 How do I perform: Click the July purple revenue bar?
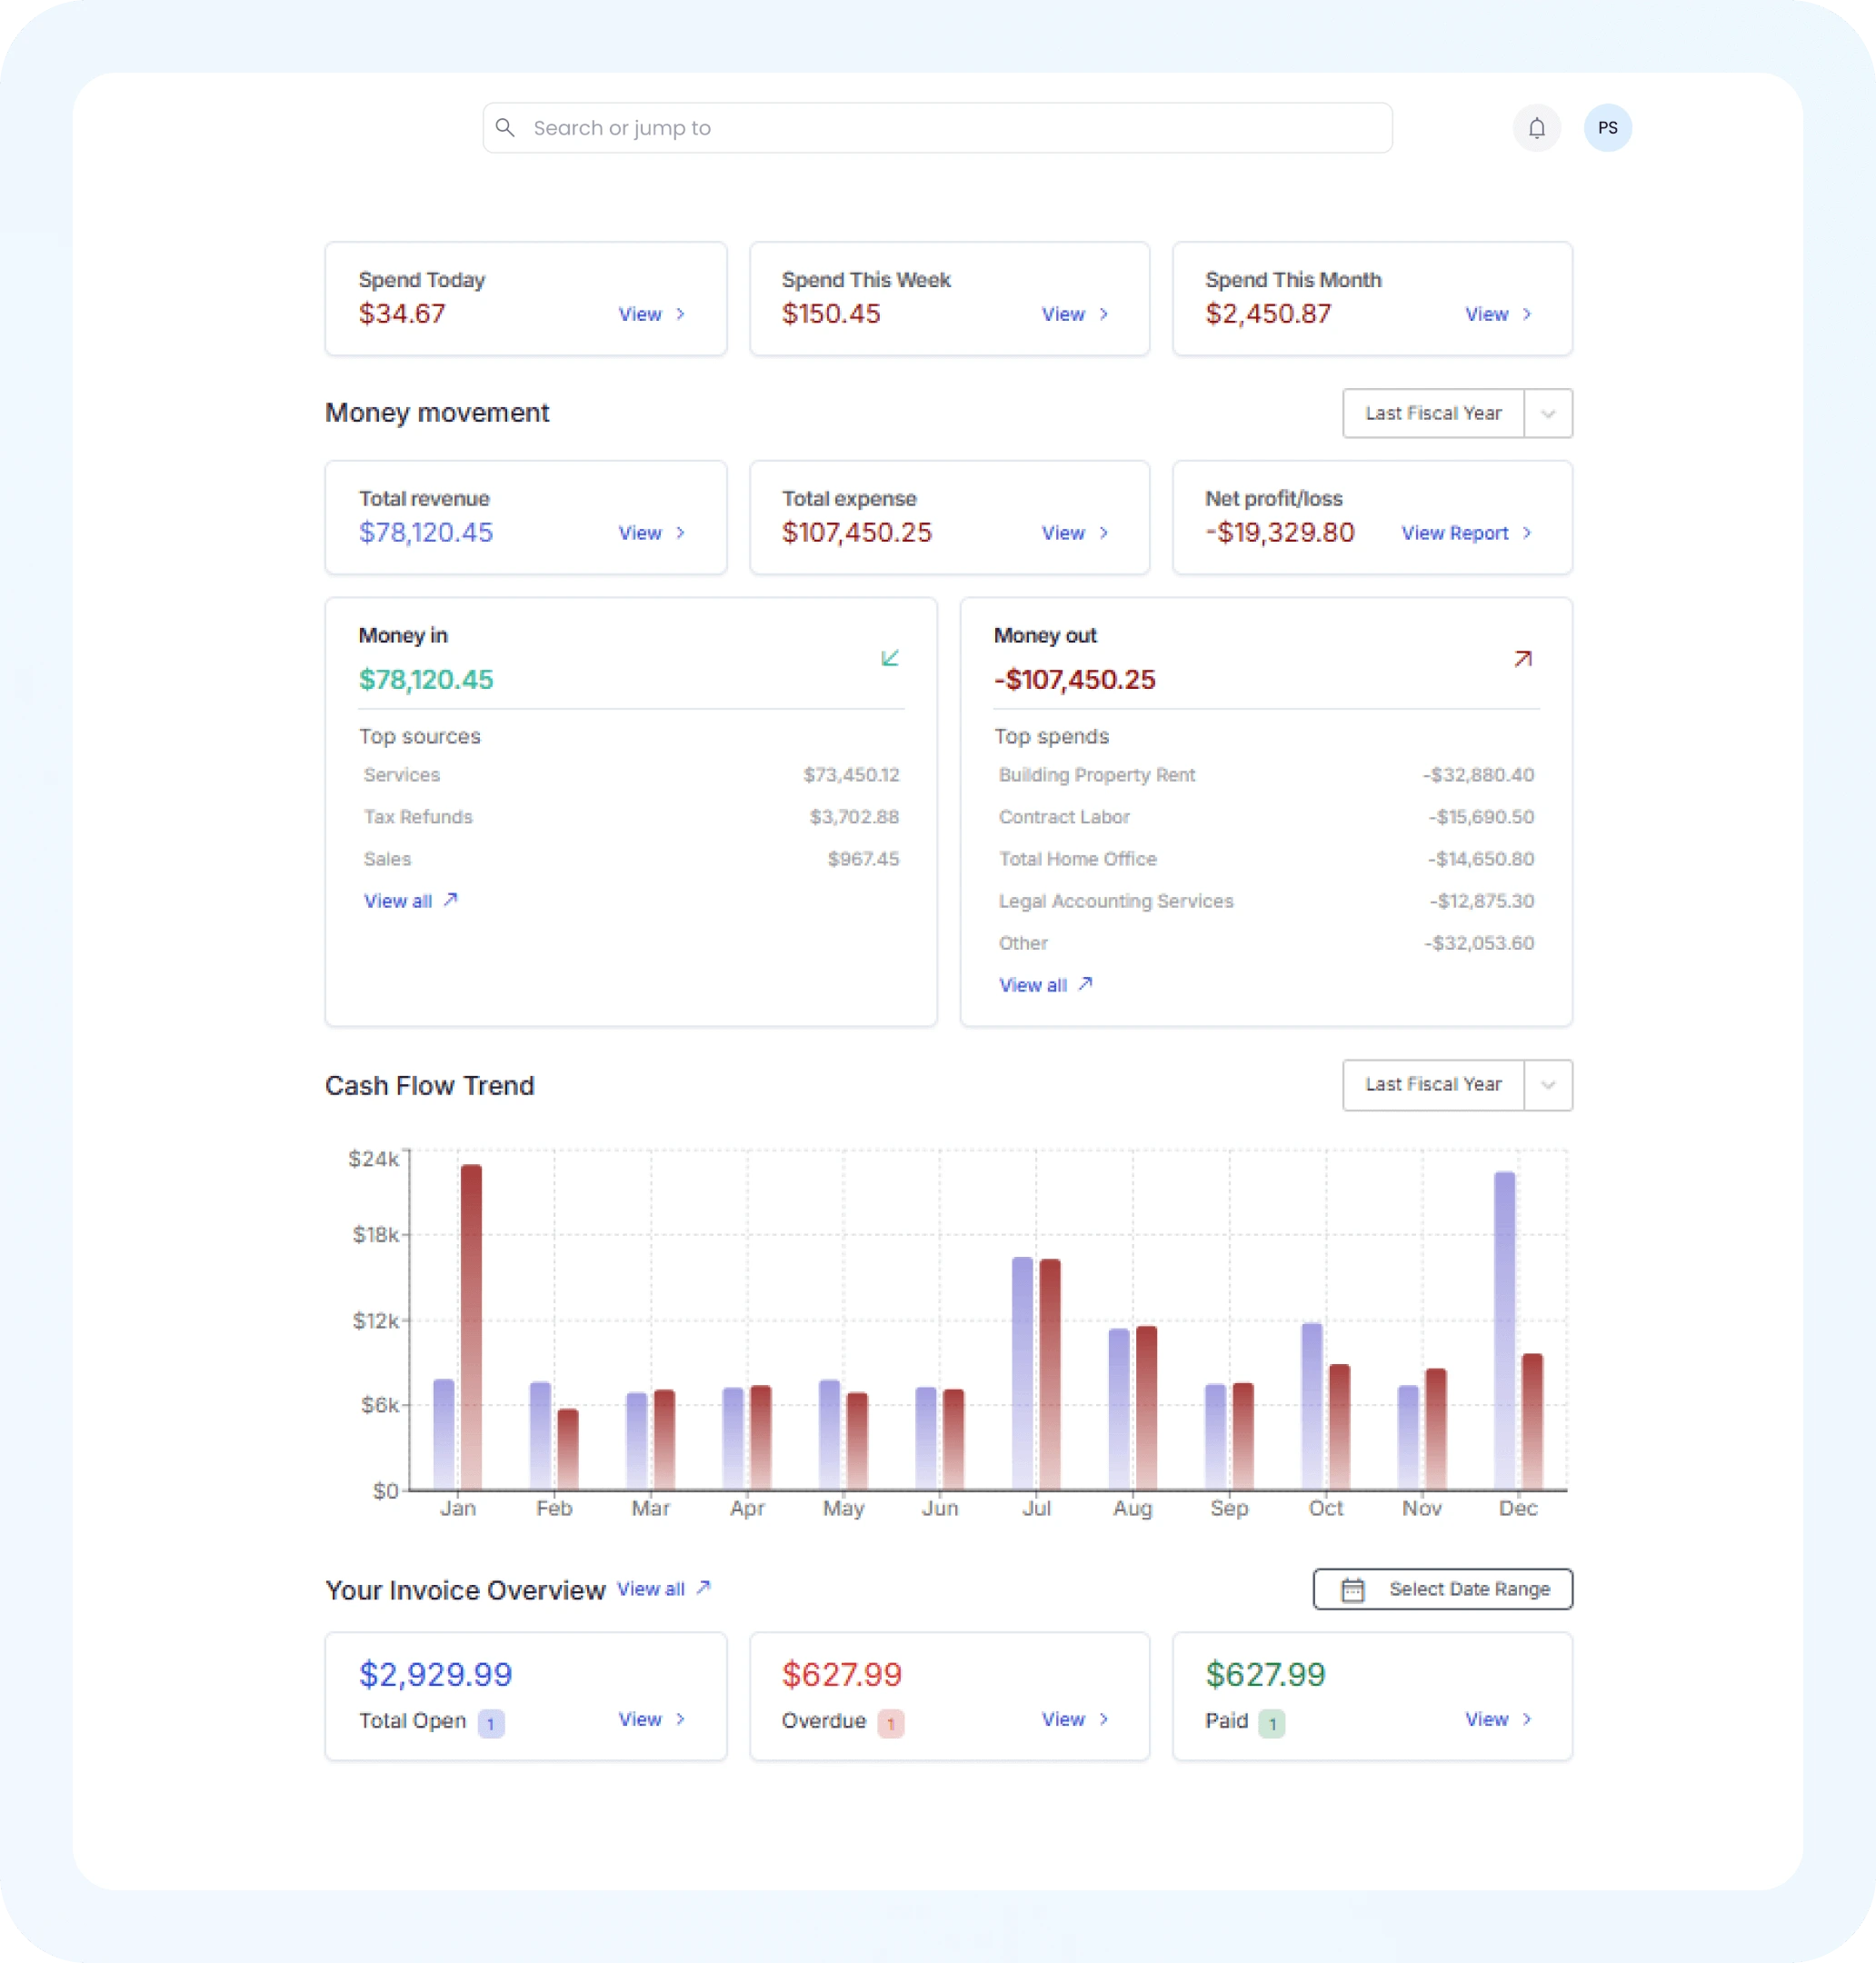[1022, 1373]
